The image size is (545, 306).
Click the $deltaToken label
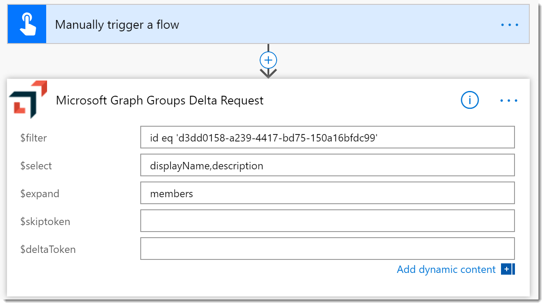(48, 249)
